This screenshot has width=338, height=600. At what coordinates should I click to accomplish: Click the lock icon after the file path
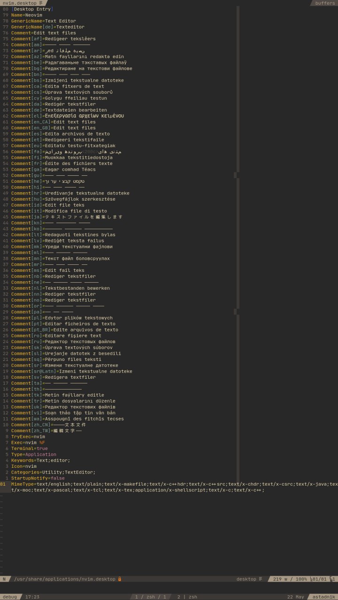tap(120, 579)
